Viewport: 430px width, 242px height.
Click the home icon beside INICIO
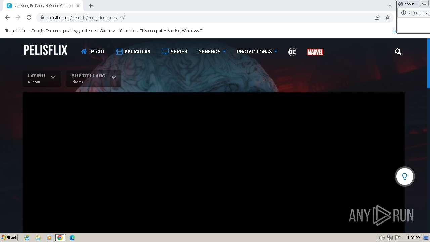84,51
